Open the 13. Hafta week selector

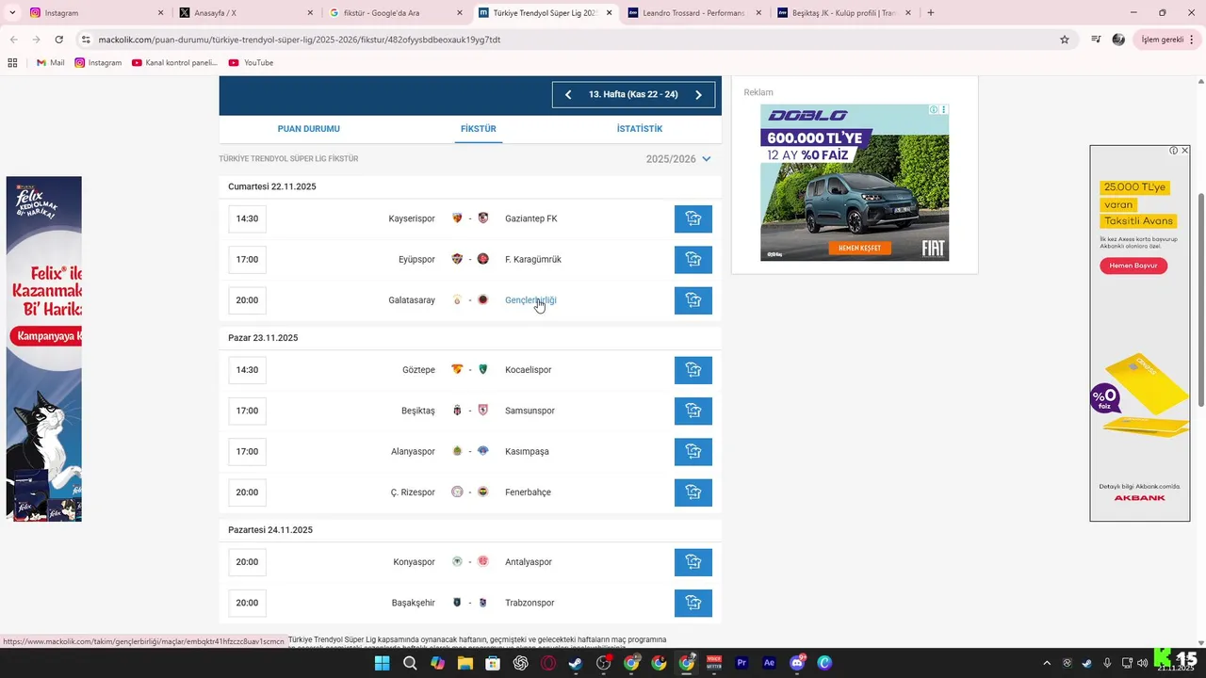633,95
